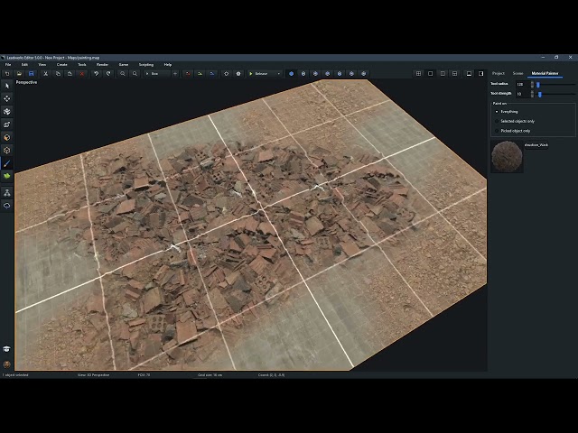578x433 pixels.
Task: Open the graduation cap tutorials icon
Action: (6, 349)
